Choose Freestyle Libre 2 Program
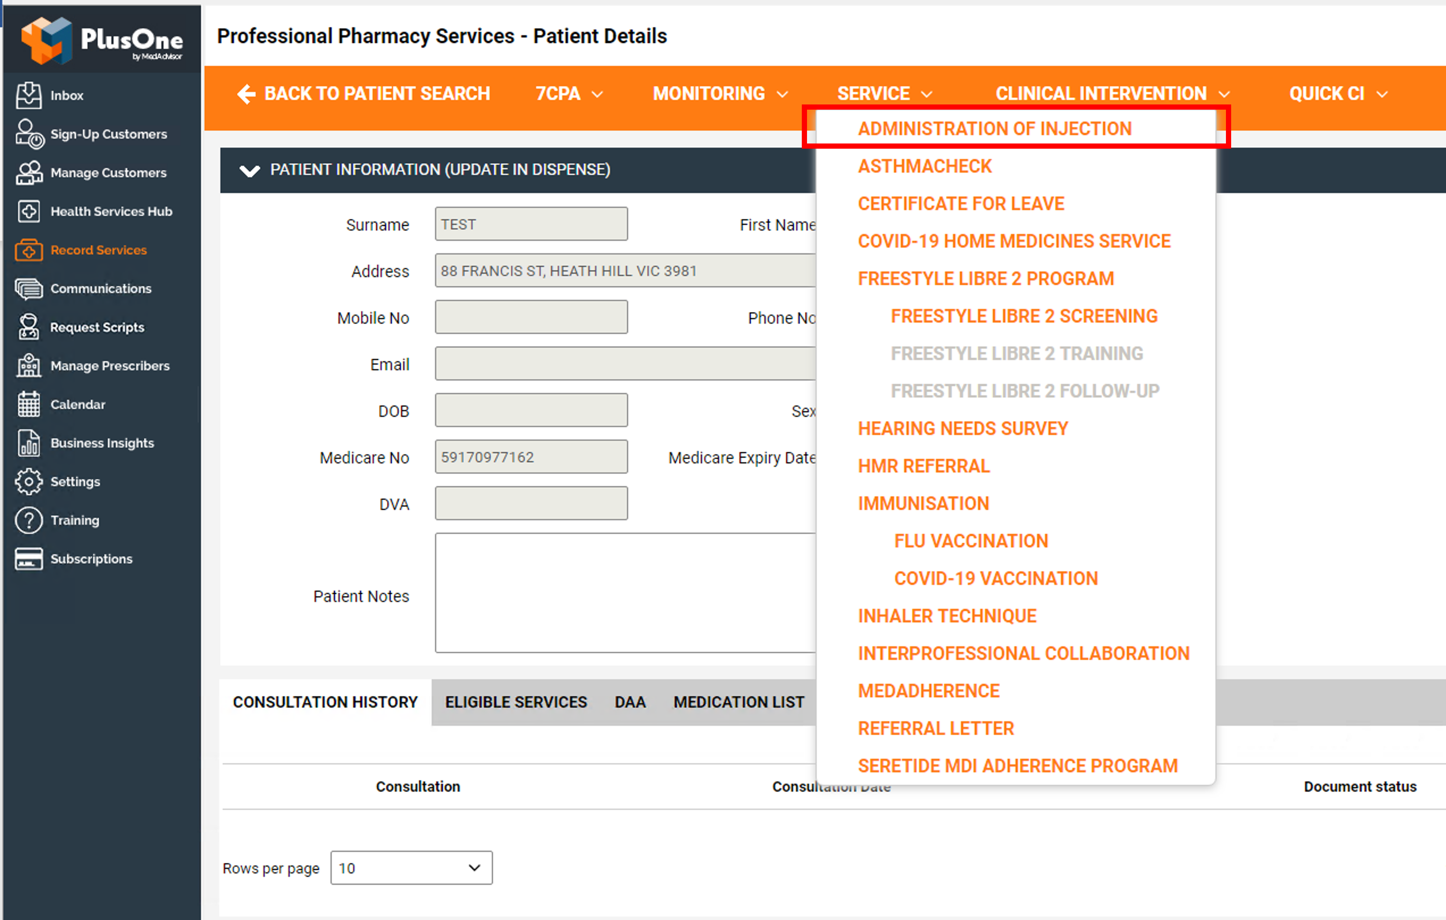This screenshot has height=920, width=1446. point(986,279)
